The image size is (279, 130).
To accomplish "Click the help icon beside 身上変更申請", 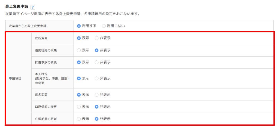I will [x=33, y=7].
